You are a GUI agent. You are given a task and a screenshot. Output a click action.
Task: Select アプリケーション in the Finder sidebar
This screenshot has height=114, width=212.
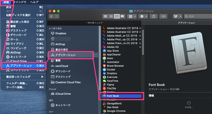pyautogui.click(x=65, y=55)
